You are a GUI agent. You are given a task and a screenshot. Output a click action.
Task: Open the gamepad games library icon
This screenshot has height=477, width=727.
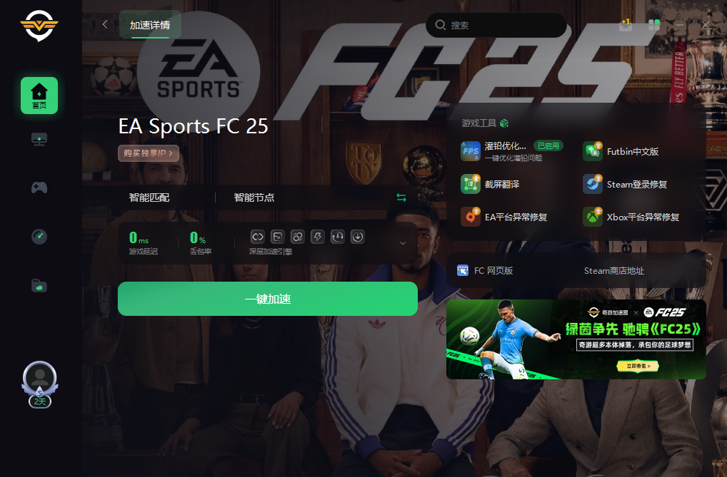[39, 188]
